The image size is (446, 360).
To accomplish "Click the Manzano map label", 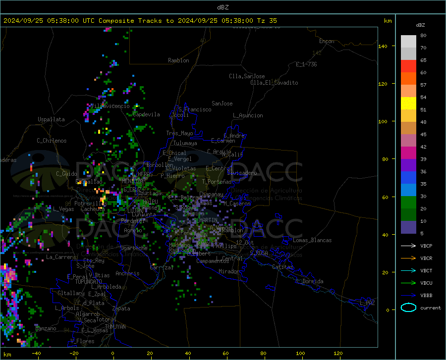I will [x=46, y=328].
